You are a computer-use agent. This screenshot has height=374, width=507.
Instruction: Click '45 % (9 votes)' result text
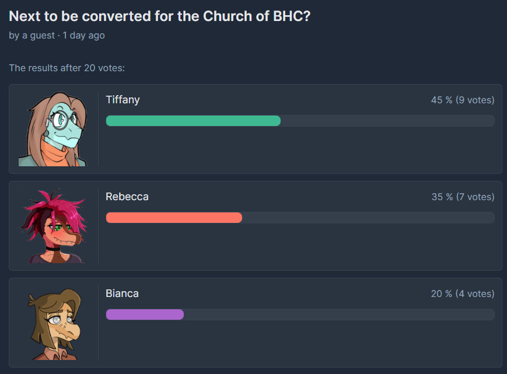pos(463,100)
